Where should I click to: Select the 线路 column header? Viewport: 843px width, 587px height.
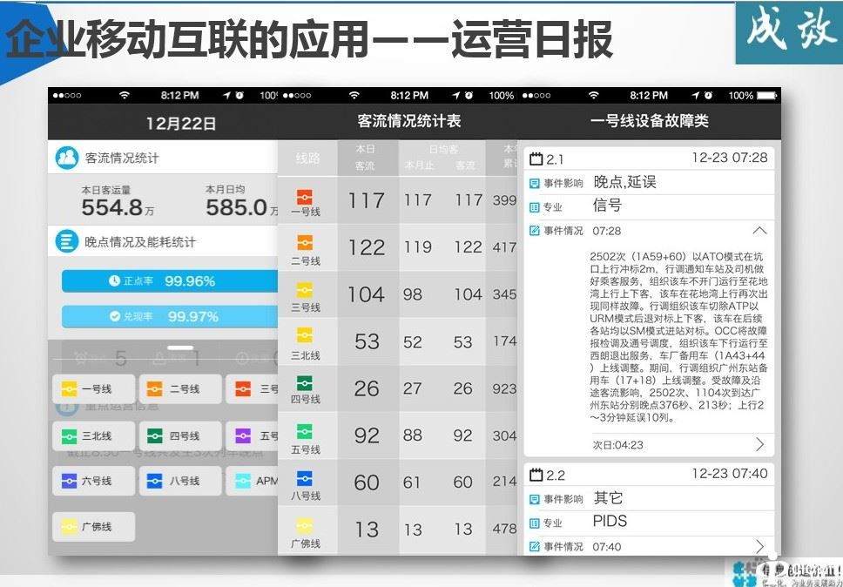coord(307,159)
